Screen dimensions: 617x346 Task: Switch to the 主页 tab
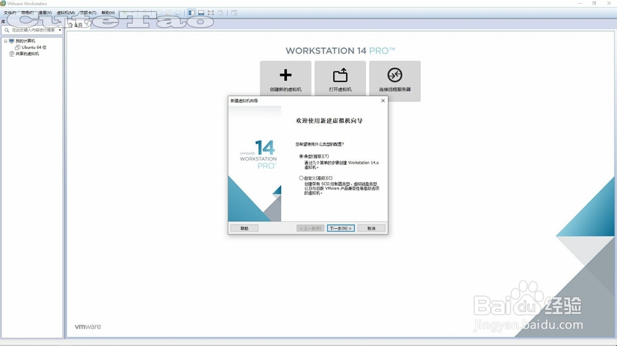78,25
